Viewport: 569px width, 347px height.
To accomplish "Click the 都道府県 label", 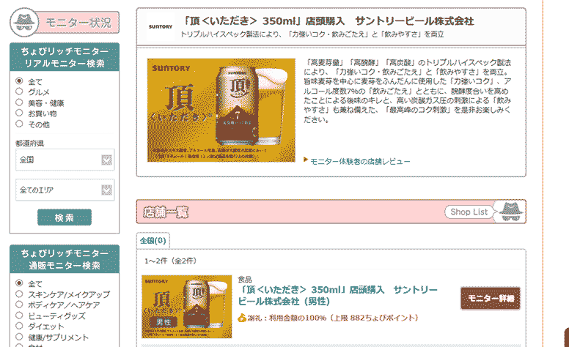I will pyautogui.click(x=30, y=143).
